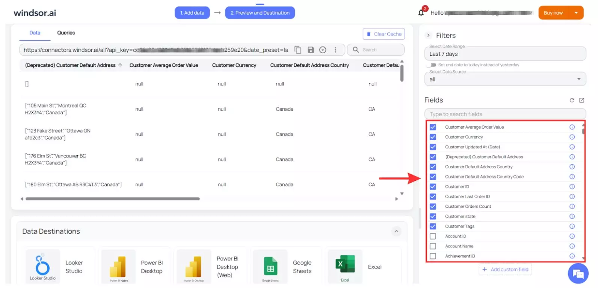This screenshot has width=598, height=288.
Task: Show info for Customer Last Order ID
Action: coord(572,196)
